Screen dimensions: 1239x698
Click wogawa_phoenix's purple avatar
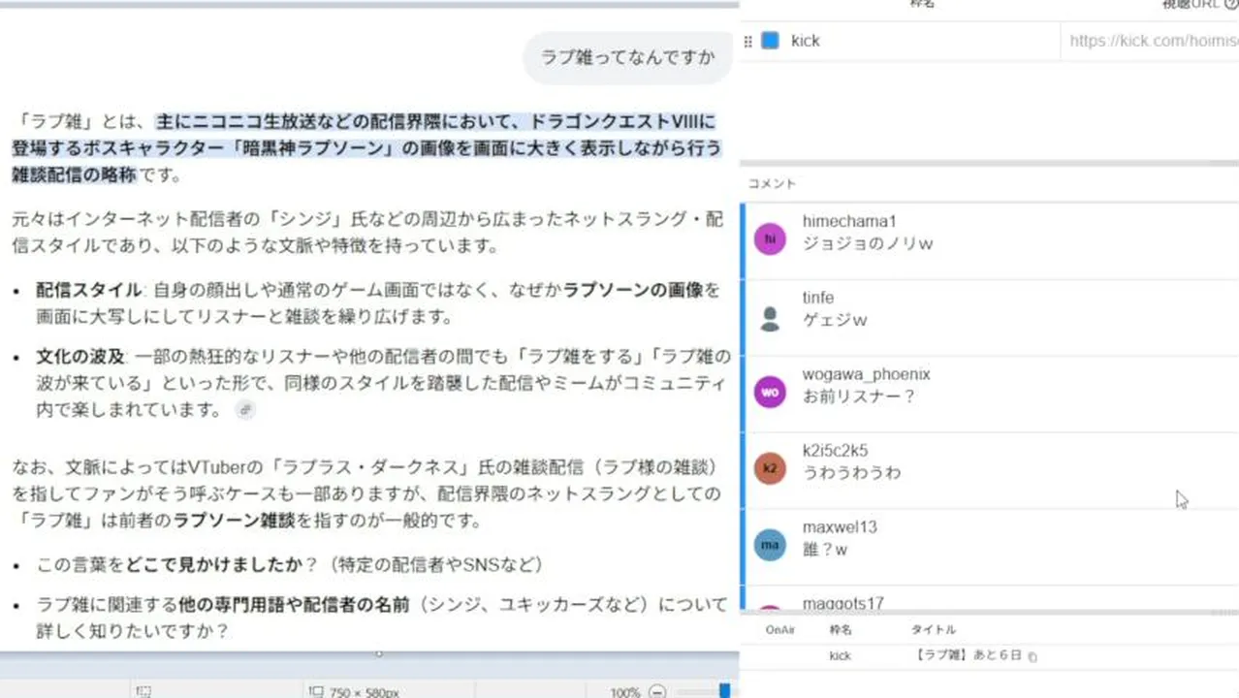pos(770,392)
